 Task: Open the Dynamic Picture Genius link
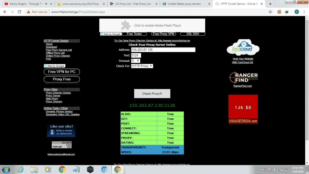(x=59, y=112)
